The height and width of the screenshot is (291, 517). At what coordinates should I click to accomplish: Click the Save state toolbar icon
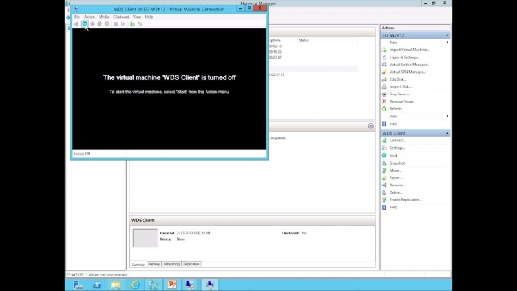click(107, 24)
